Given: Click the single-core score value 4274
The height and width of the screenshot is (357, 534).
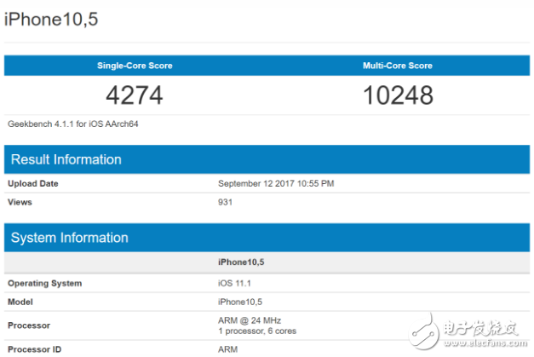Looking at the screenshot, I should click(135, 95).
